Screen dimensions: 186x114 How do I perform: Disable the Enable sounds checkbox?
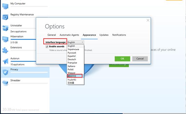pos(47,47)
